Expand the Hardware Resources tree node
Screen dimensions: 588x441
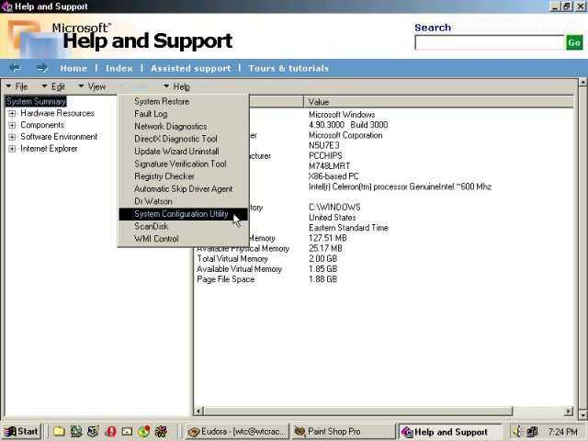[x=13, y=114]
